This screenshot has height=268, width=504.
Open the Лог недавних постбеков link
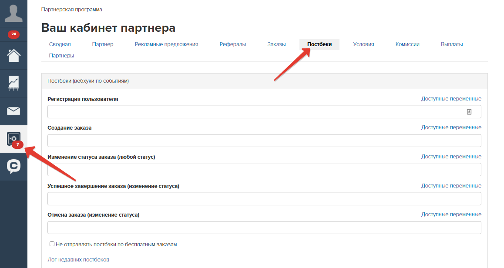[78, 260]
